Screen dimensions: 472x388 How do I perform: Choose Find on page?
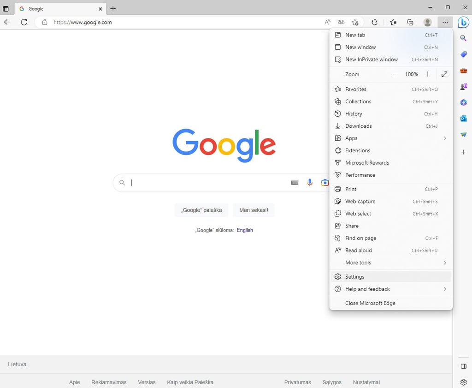(x=391, y=238)
